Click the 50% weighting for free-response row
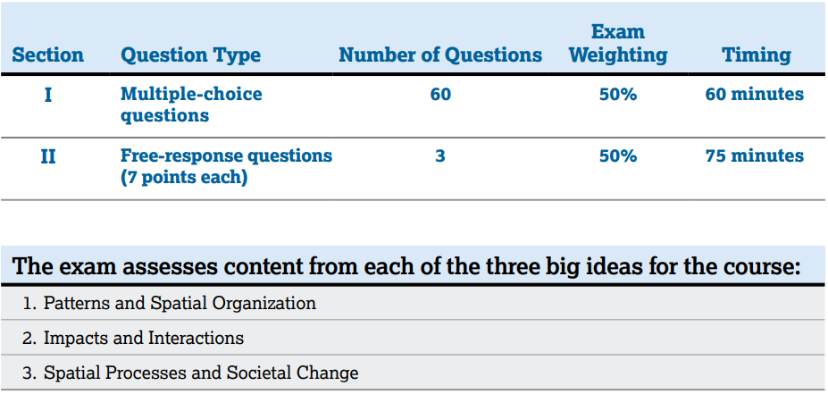This screenshot has width=828, height=394. tap(618, 156)
